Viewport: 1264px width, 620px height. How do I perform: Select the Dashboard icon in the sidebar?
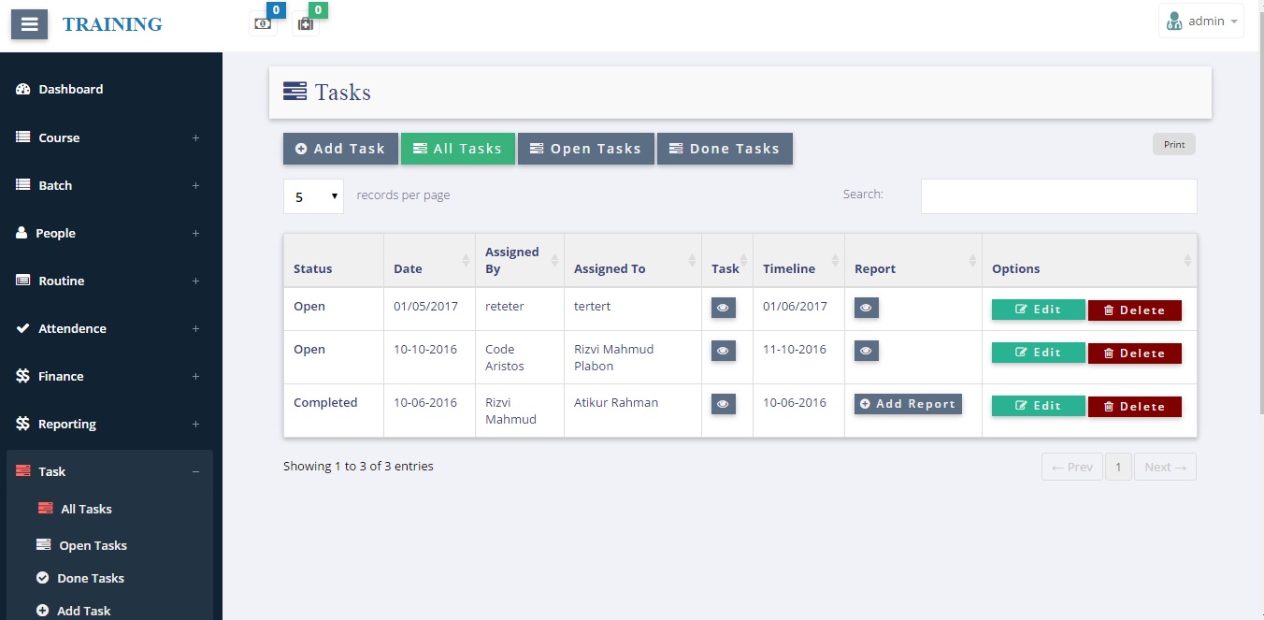[25, 89]
